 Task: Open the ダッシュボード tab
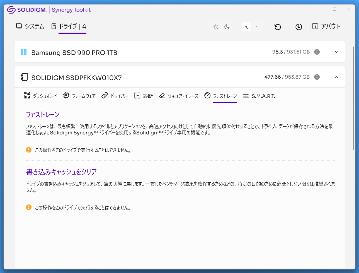[x=41, y=96]
